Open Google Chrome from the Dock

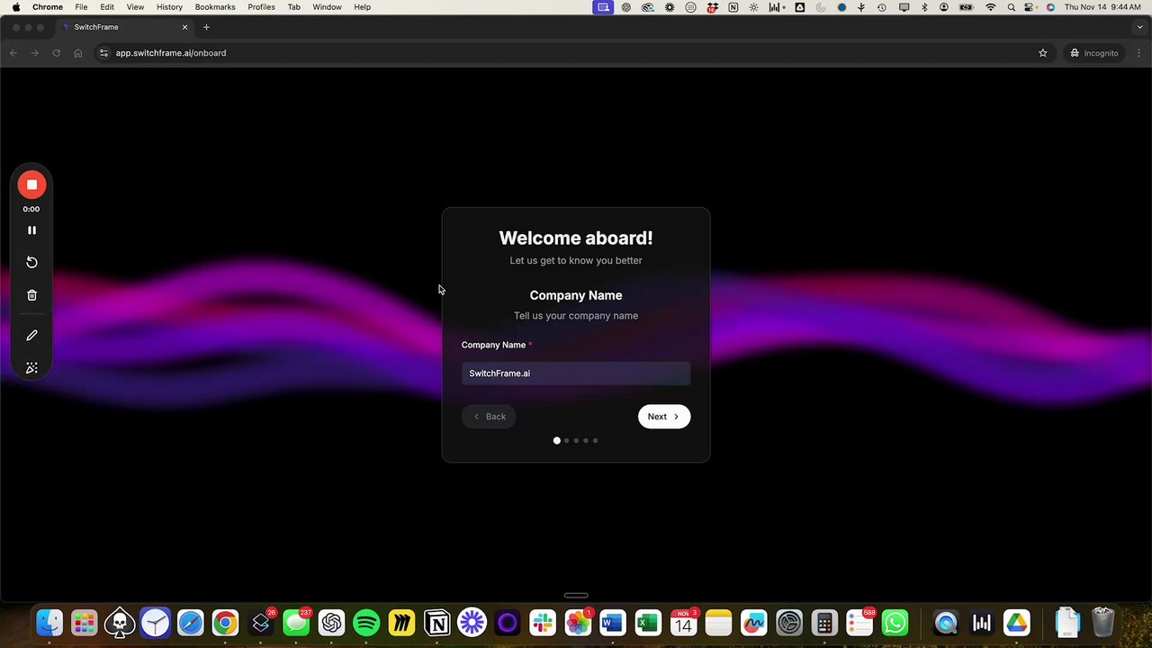pos(226,623)
